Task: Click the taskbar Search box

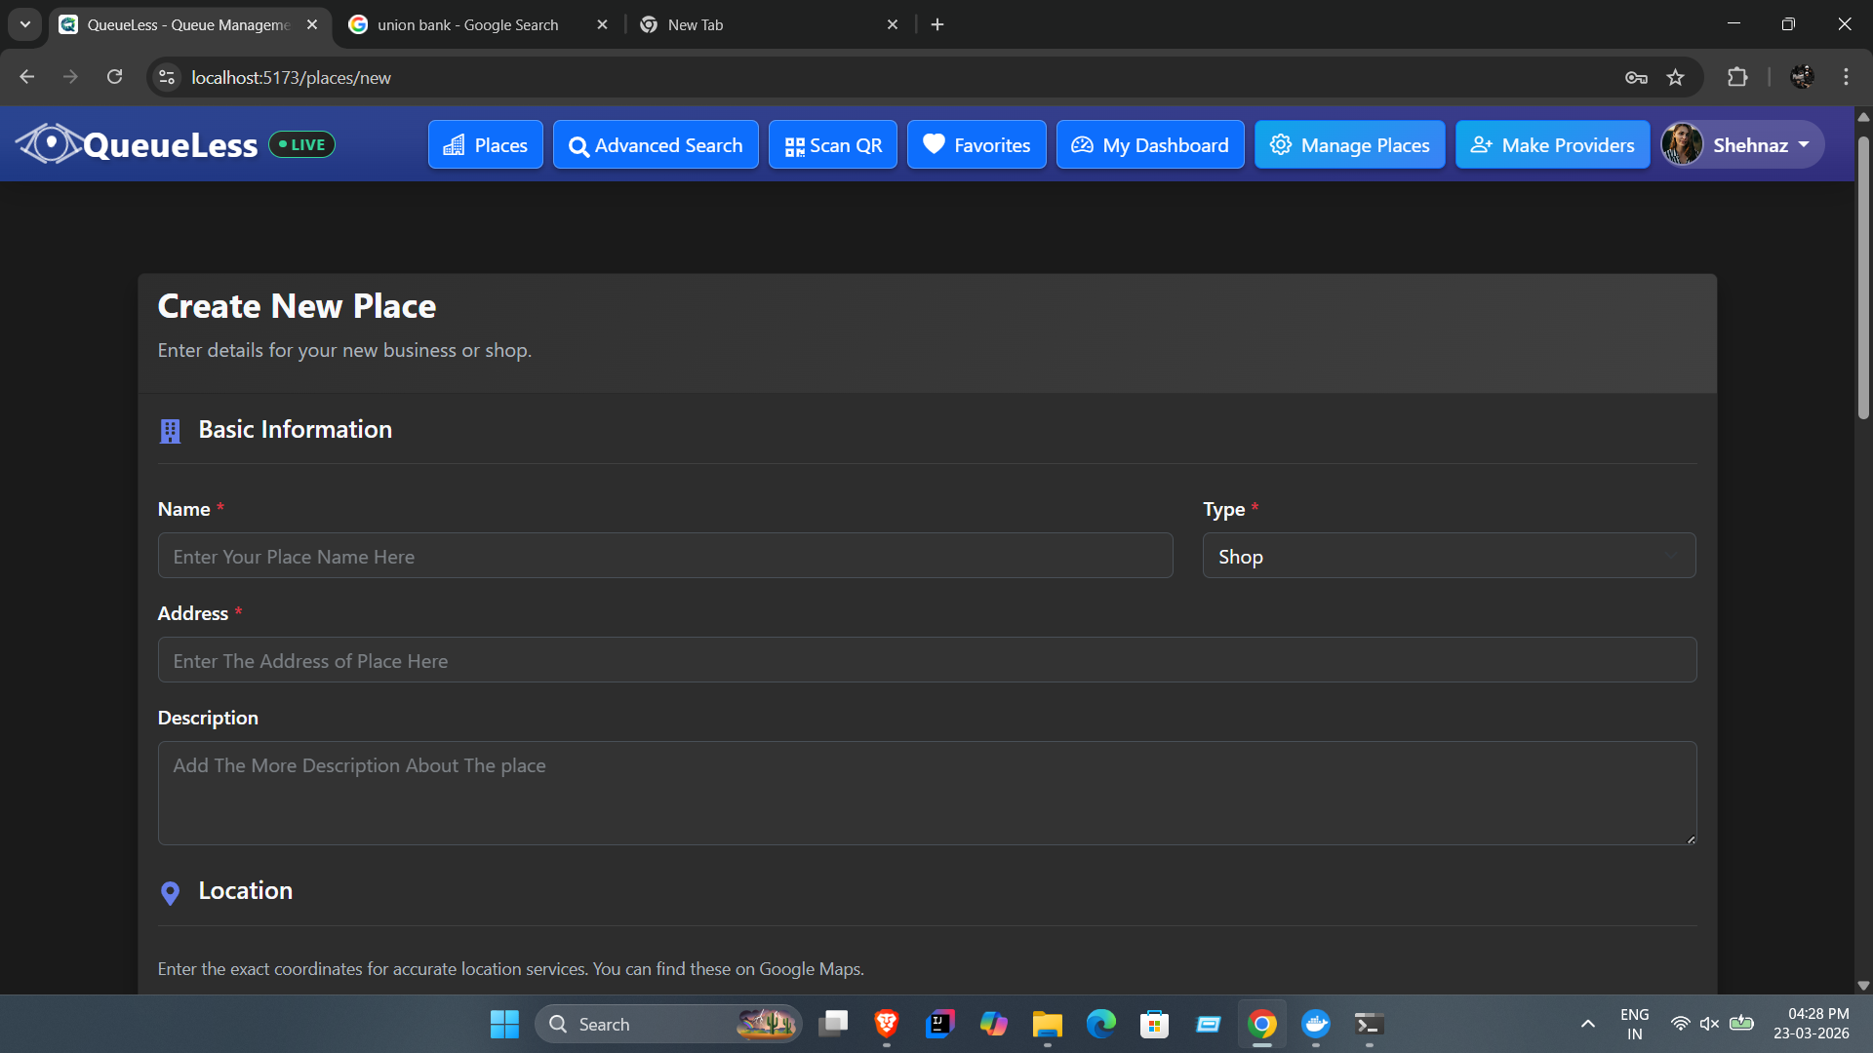Action: click(x=668, y=1024)
